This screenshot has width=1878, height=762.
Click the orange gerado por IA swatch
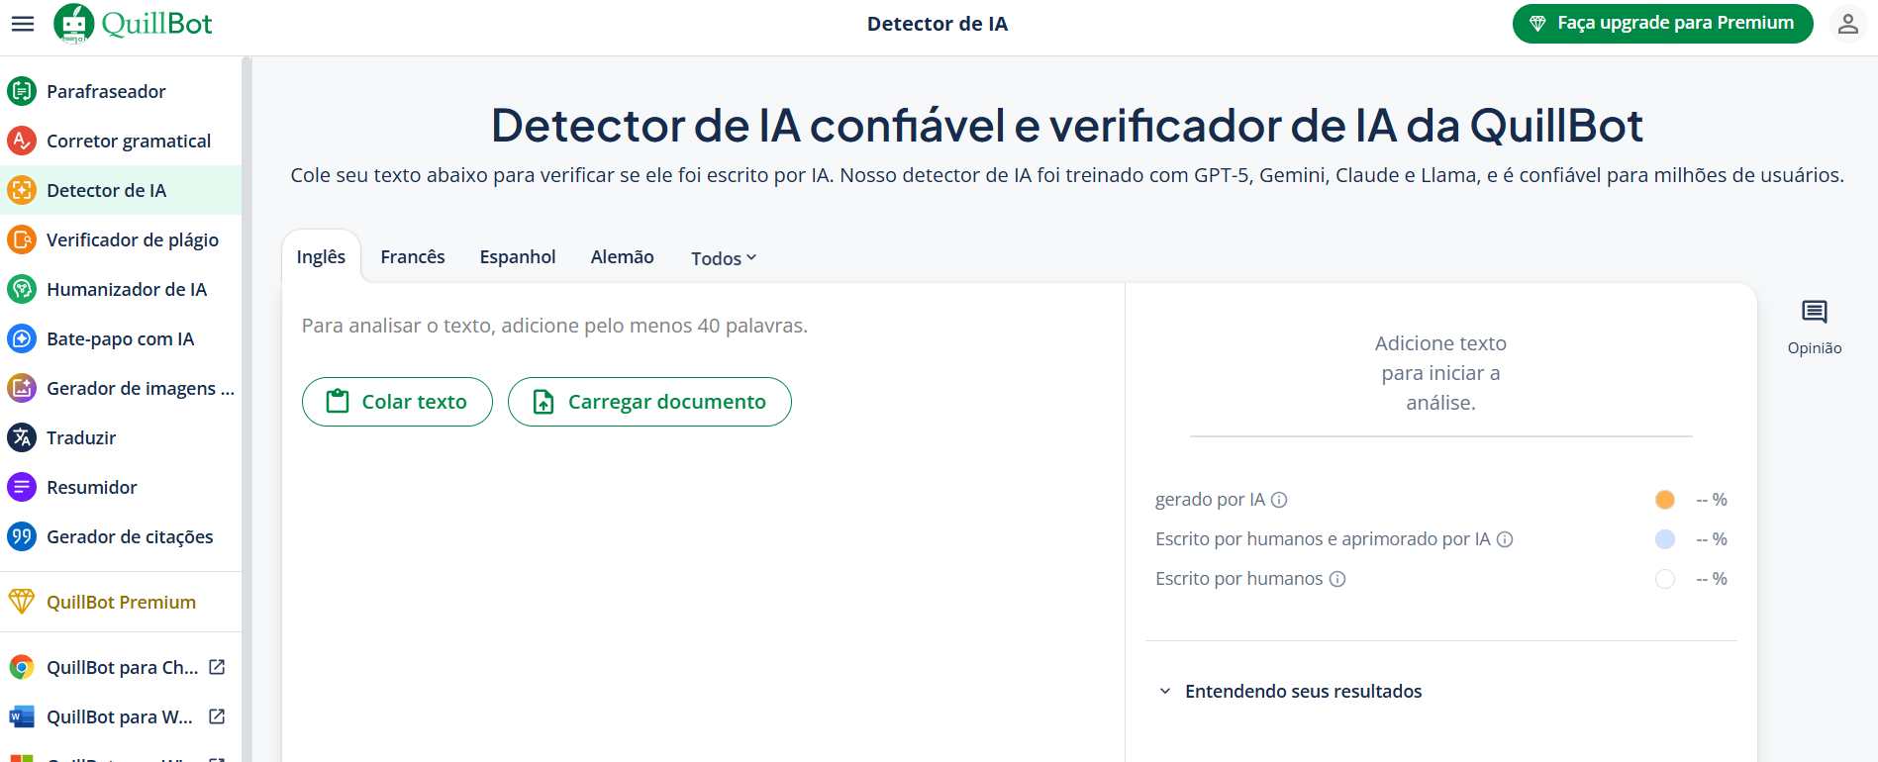[1664, 500]
